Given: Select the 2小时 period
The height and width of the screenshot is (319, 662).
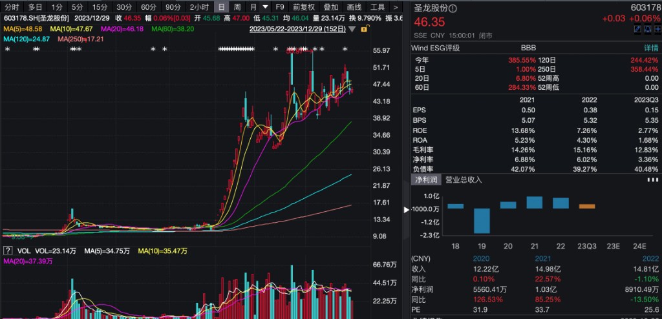Looking at the screenshot, I should click(199, 7).
